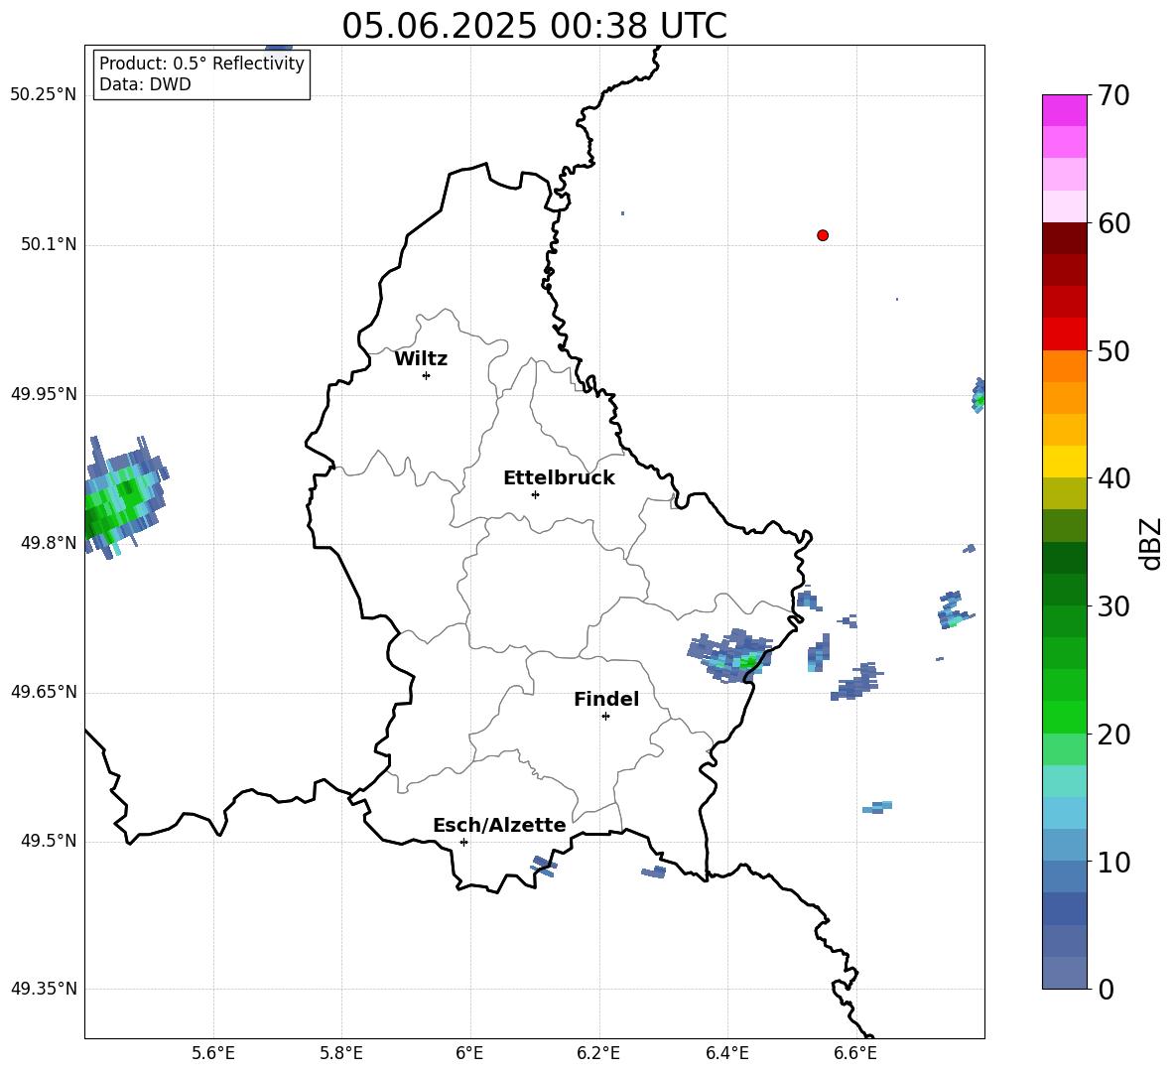
Task: Click the 50 colorbar tick label
Action: pyautogui.click(x=1112, y=350)
